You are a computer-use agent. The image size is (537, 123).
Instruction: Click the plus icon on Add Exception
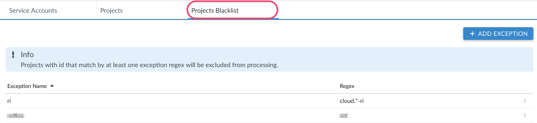point(472,34)
